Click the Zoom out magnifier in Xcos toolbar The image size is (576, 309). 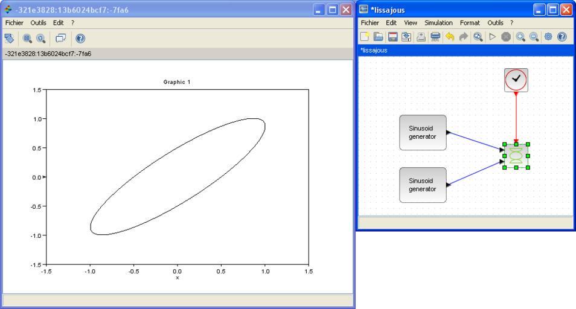(x=533, y=37)
